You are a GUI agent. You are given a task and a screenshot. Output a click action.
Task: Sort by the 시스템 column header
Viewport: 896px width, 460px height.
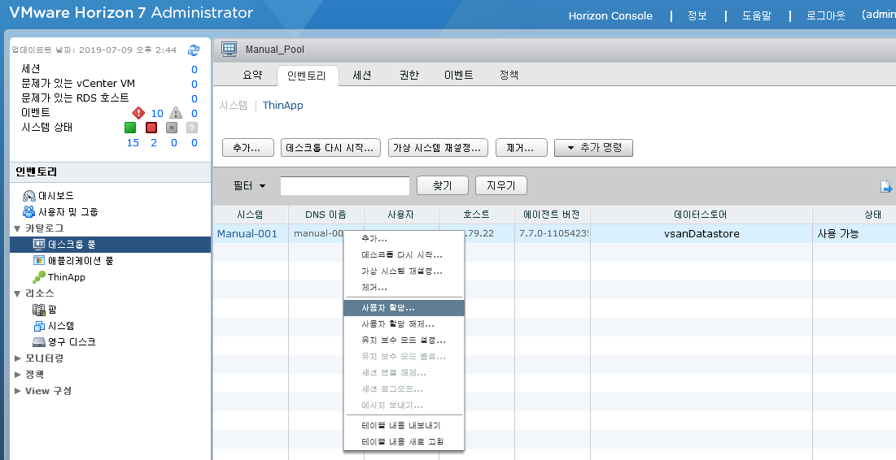click(x=251, y=215)
